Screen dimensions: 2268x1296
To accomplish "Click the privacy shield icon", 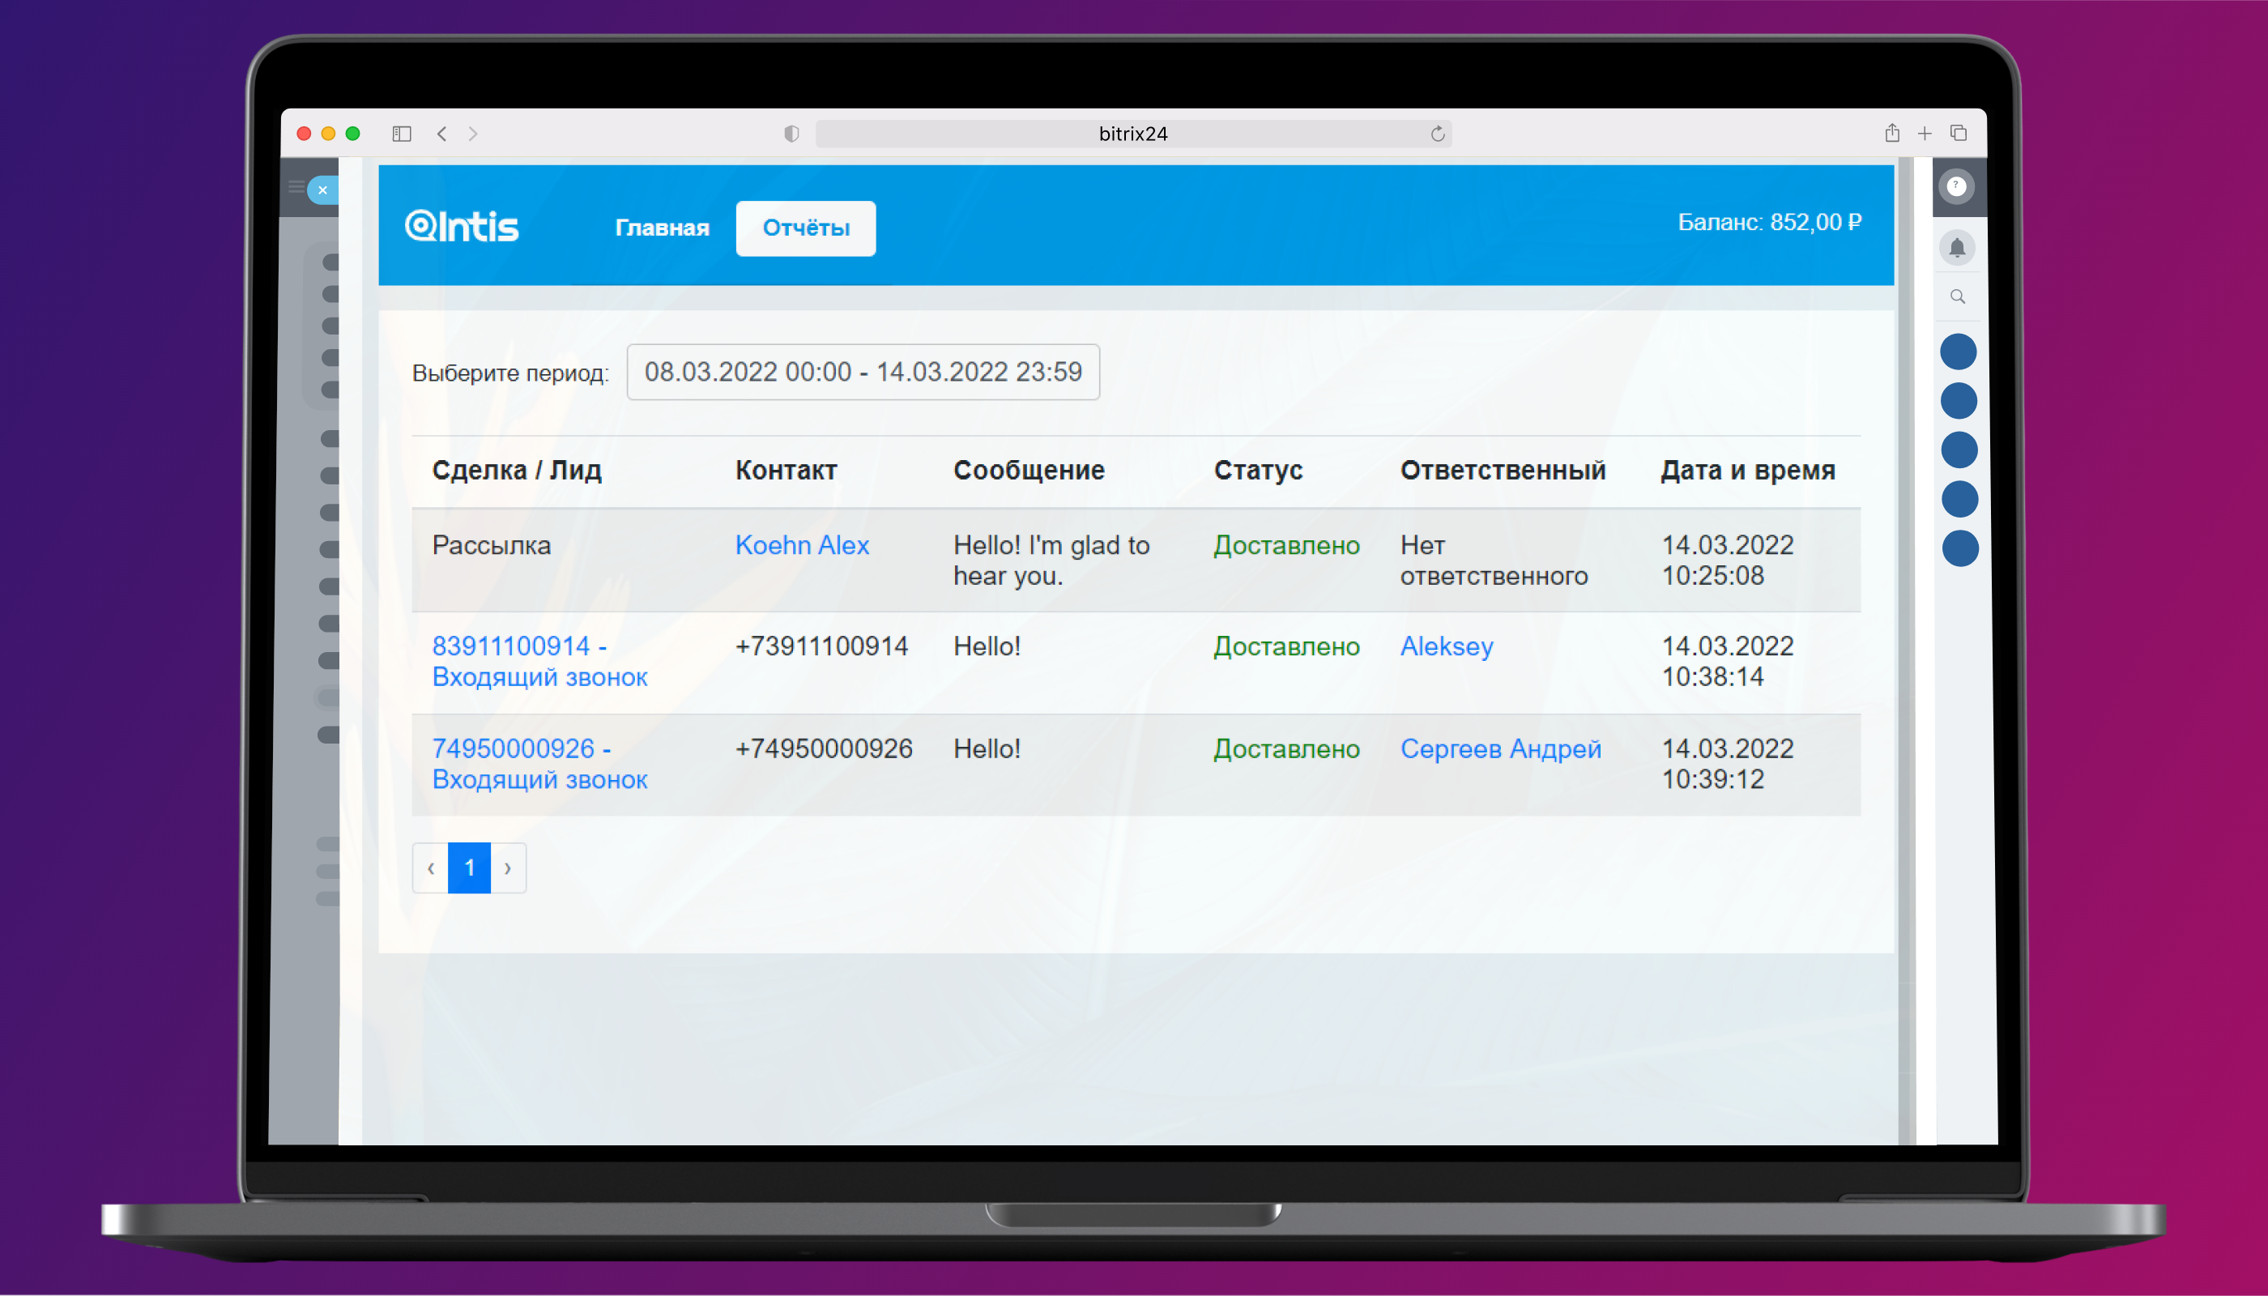I will 791,134.
